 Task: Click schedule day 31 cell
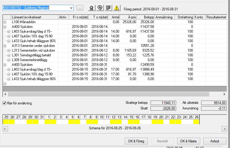42,122
